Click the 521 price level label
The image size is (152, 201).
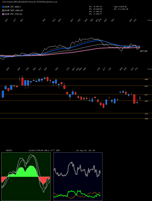point(146,114)
